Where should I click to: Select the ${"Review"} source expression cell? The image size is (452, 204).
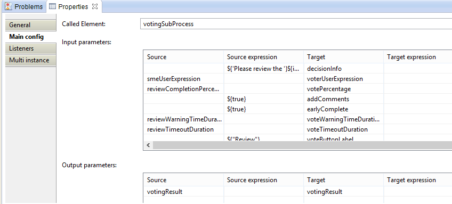click(263, 138)
